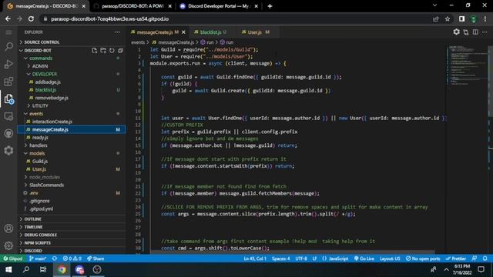The image size is (493, 277).
Task: Click the editor horizontal scrollbar
Action: 293,252
